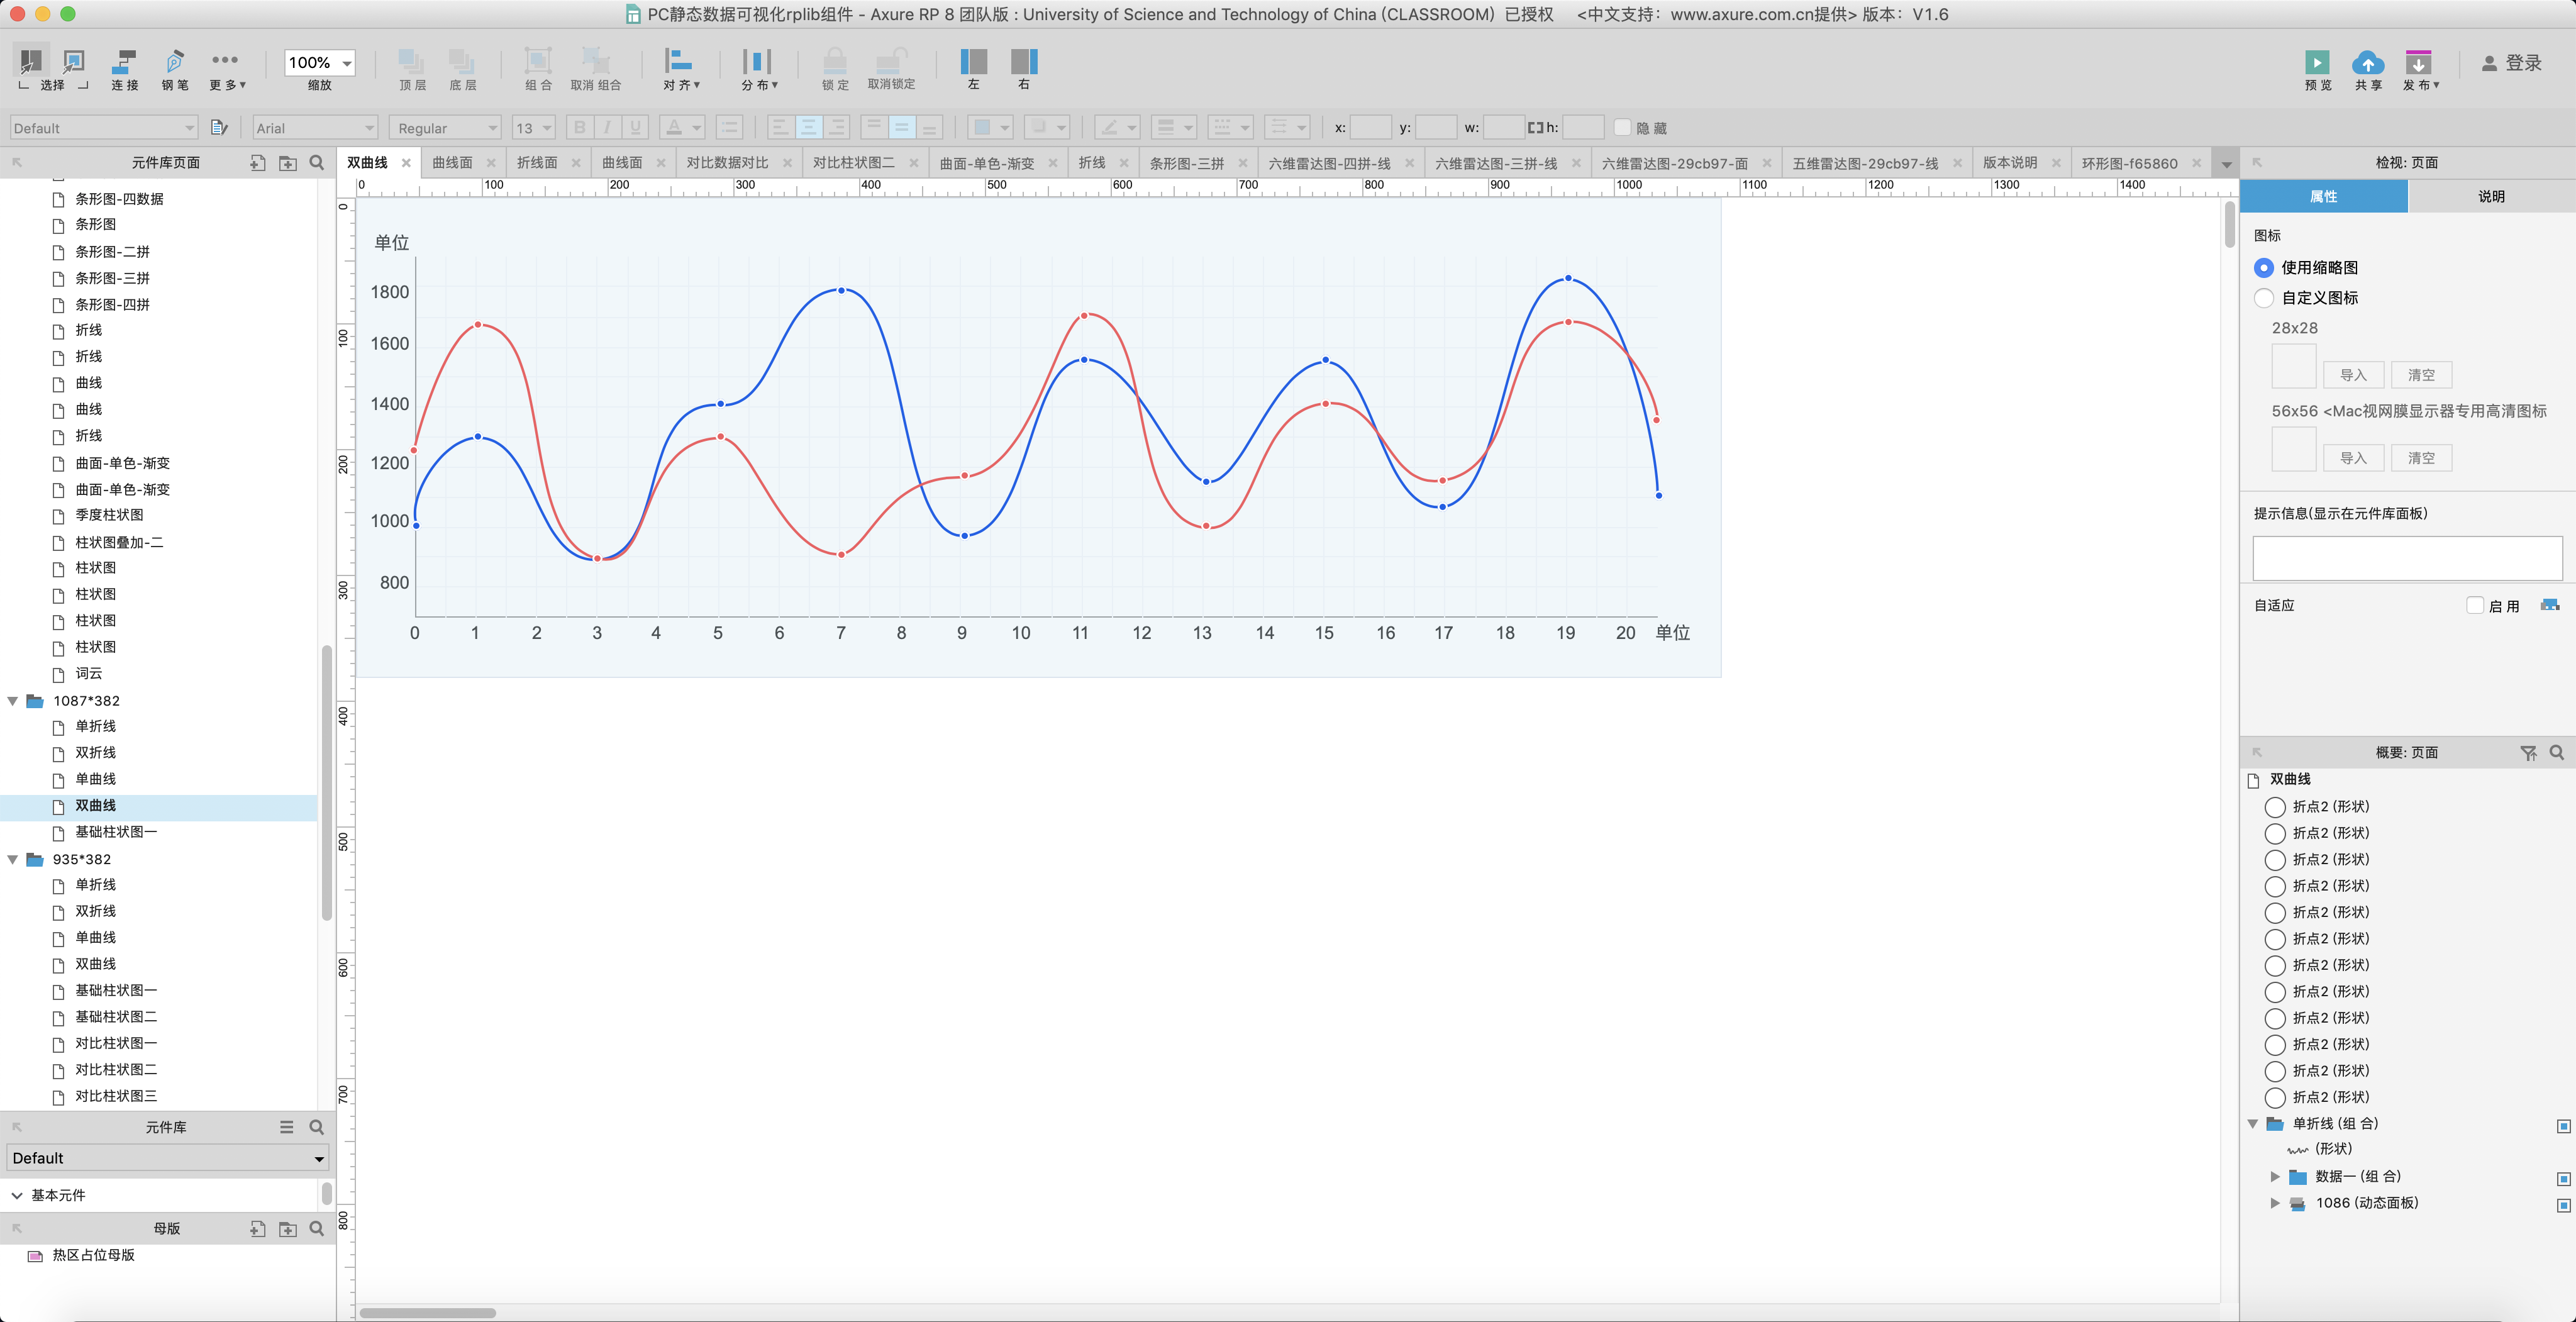This screenshot has height=1322, width=2576.
Task: Open the distribute menu icon
Action: point(757,62)
